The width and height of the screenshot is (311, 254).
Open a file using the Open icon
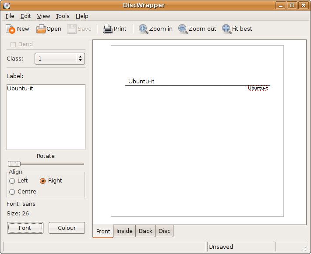[x=41, y=29]
